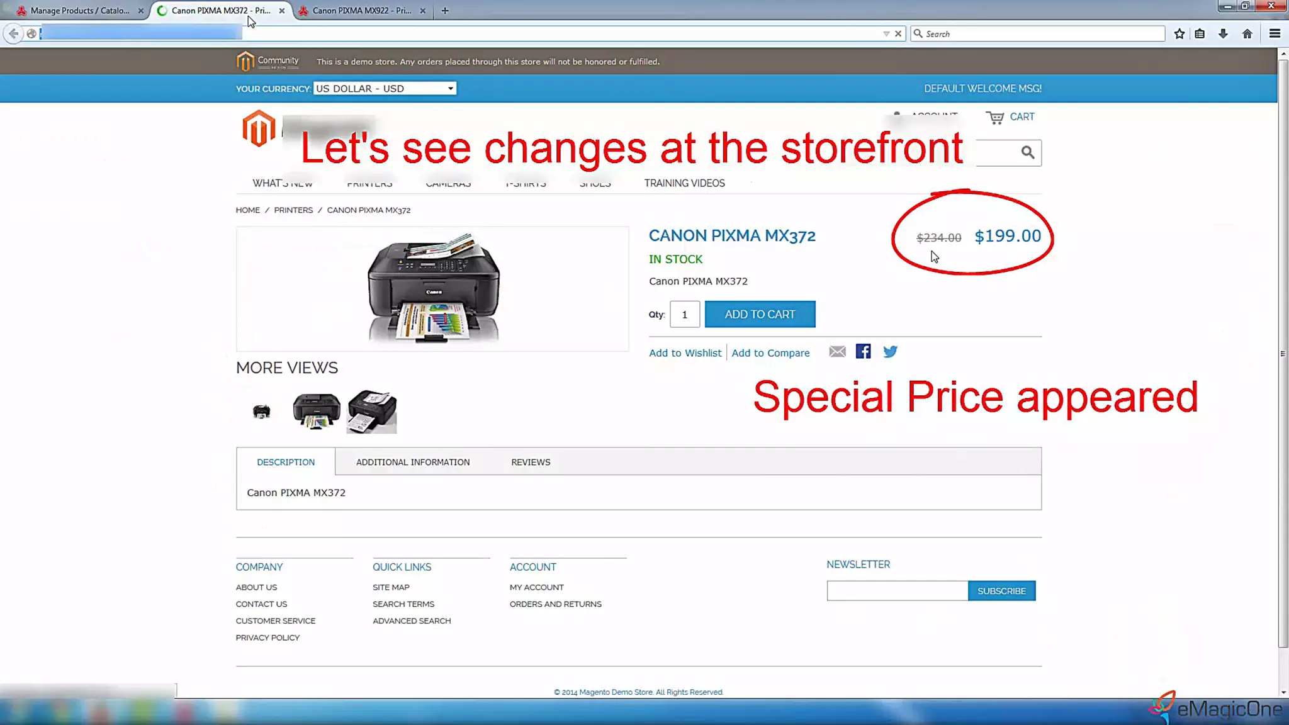Open the browser downloads arrow icon
Image resolution: width=1289 pixels, height=725 pixels.
pos(1223,34)
